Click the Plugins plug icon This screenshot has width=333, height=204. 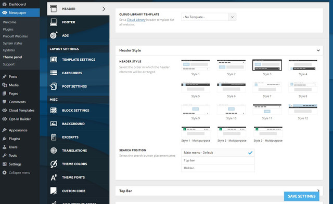[x=5, y=139]
